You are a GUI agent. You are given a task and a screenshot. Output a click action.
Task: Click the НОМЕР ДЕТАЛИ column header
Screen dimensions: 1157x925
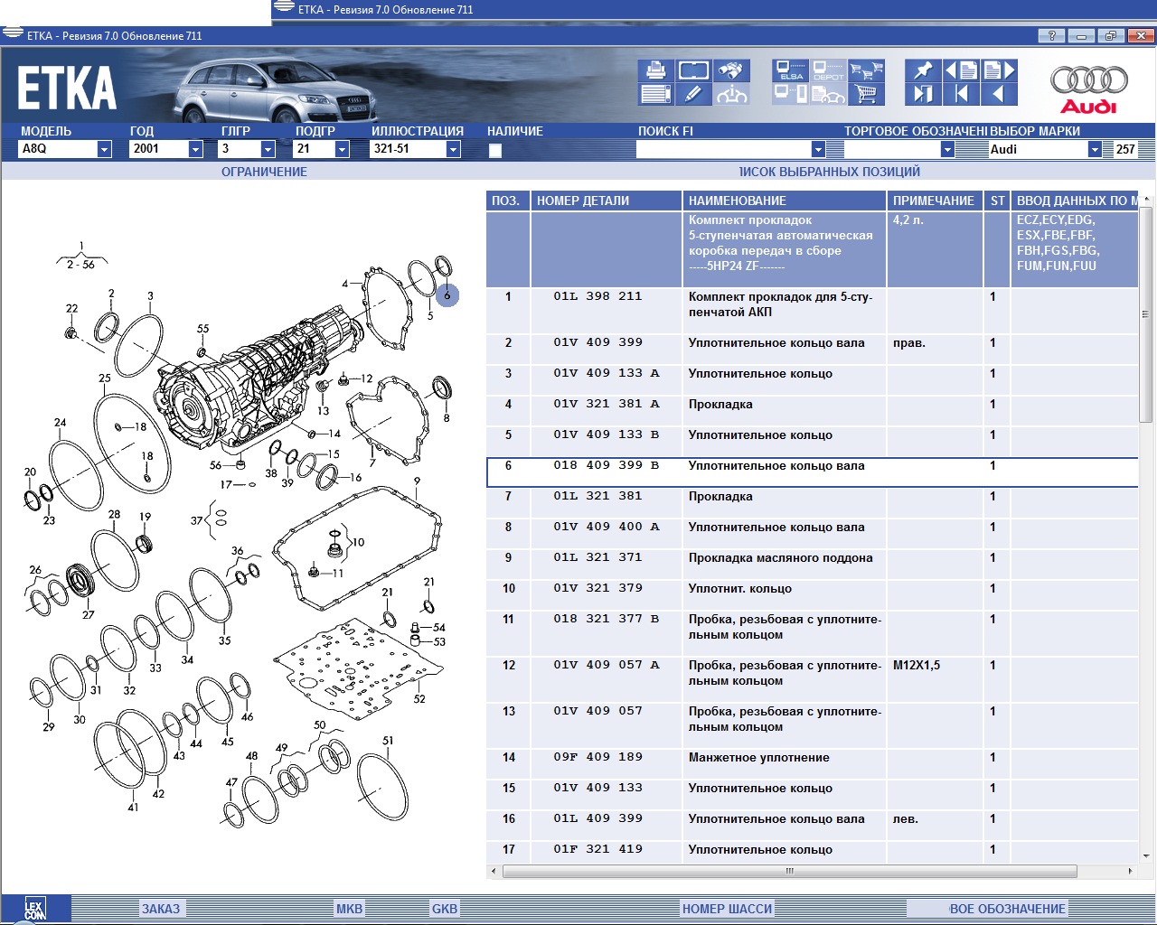[607, 201]
